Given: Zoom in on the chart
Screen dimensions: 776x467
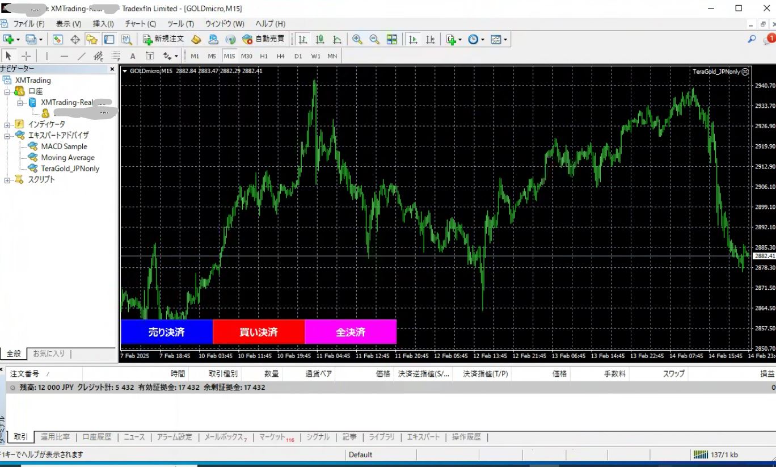Looking at the screenshot, I should pos(357,39).
